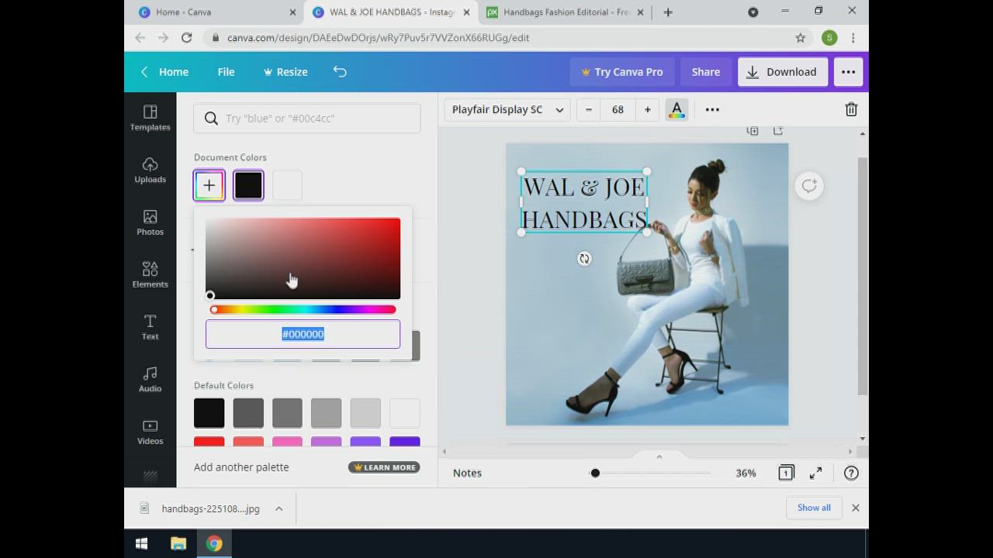
Task: Decrease font size with minus button
Action: point(589,110)
